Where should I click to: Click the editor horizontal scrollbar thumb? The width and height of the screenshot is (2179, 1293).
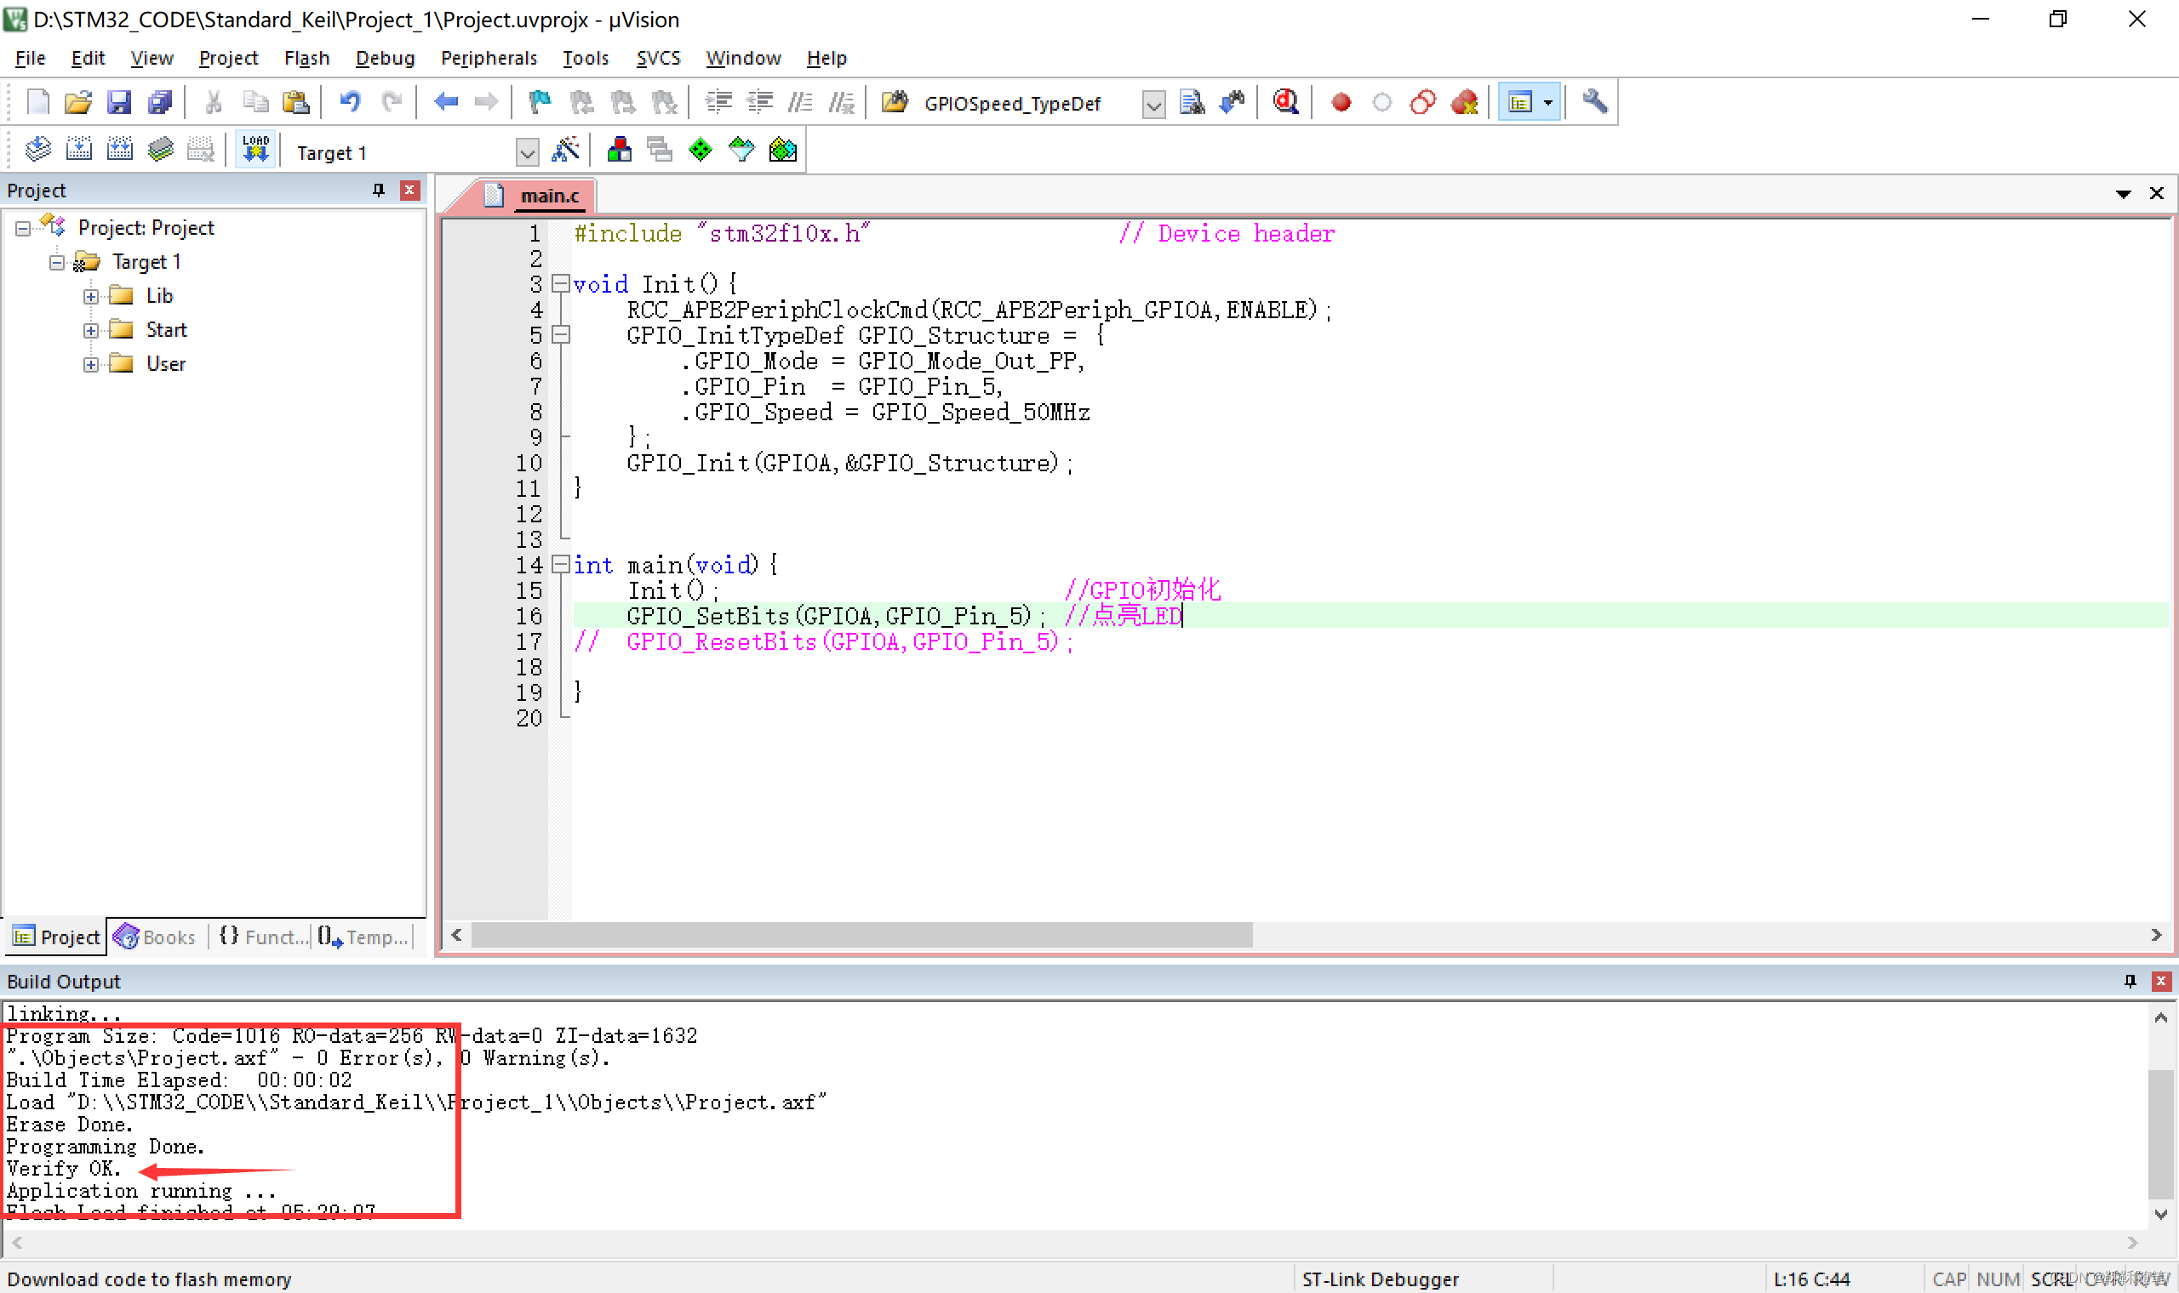tap(861, 935)
